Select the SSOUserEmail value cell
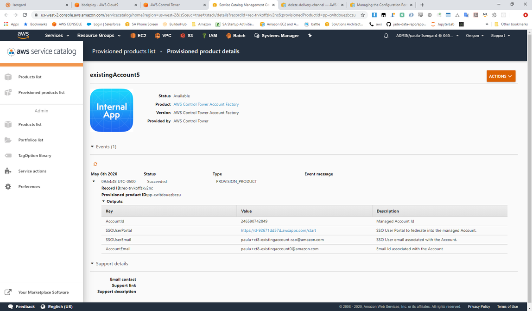532x311 pixels. point(282,239)
